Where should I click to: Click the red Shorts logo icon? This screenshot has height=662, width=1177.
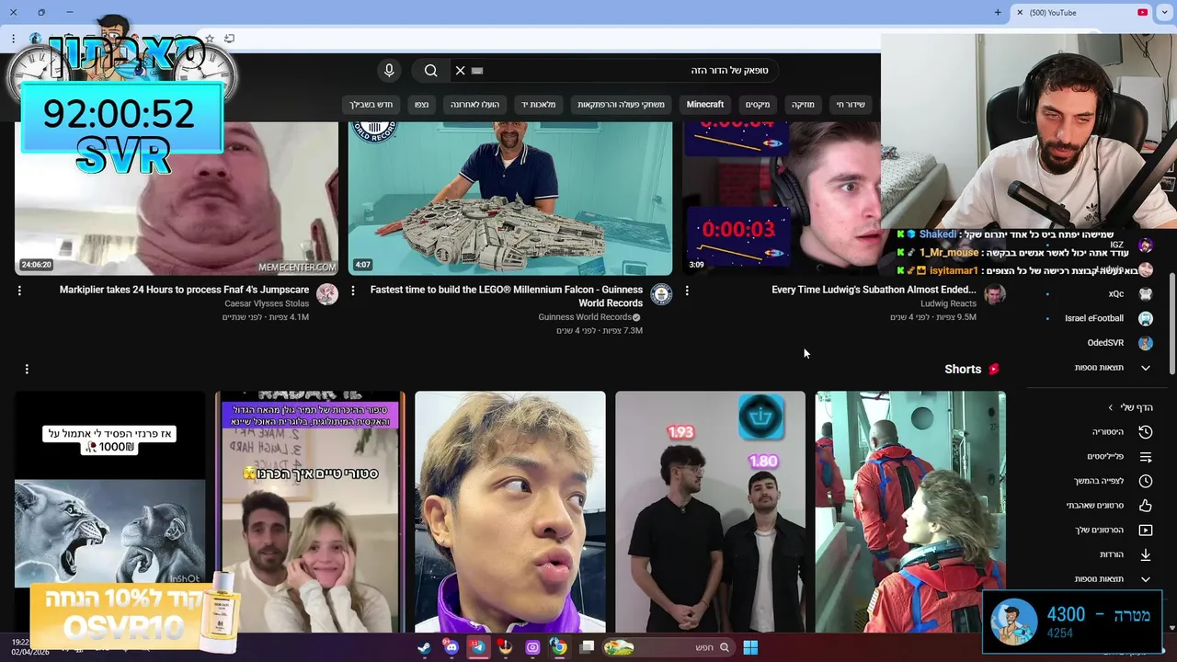[994, 369]
